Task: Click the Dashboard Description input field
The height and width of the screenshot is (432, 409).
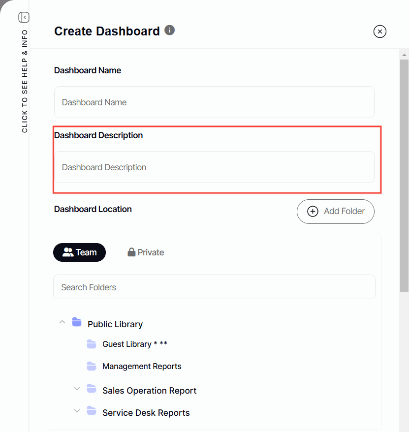Action: tap(214, 167)
